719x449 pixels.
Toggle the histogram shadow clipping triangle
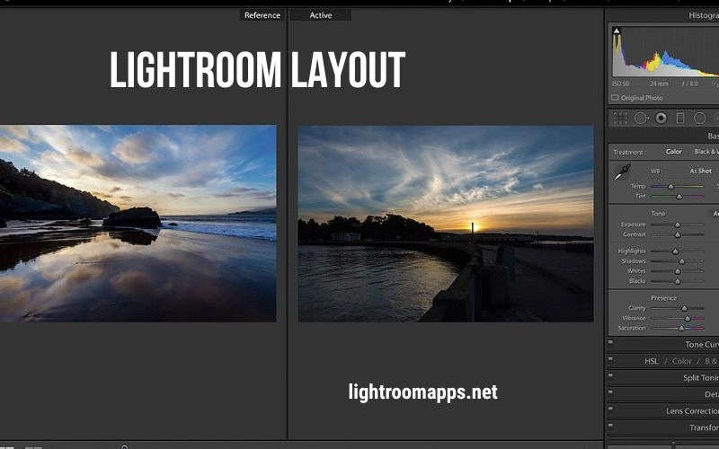(617, 31)
